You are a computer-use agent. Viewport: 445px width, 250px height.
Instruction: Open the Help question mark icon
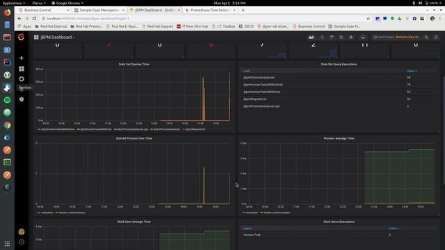coord(22,242)
